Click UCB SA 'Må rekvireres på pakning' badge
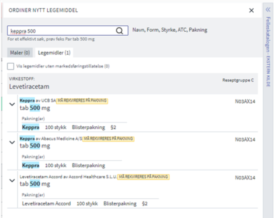This screenshot has width=274, height=218. click(x=82, y=100)
